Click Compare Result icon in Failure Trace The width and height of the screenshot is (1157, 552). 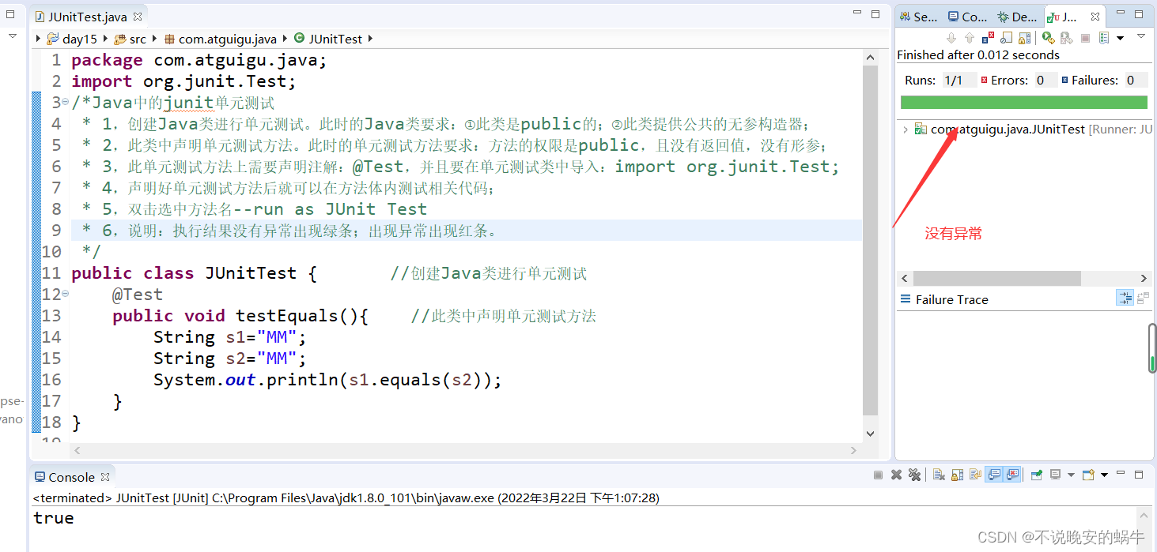point(1143,298)
